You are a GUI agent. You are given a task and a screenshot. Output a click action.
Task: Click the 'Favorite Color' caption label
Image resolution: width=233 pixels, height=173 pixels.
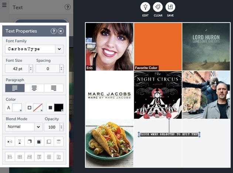146,68
